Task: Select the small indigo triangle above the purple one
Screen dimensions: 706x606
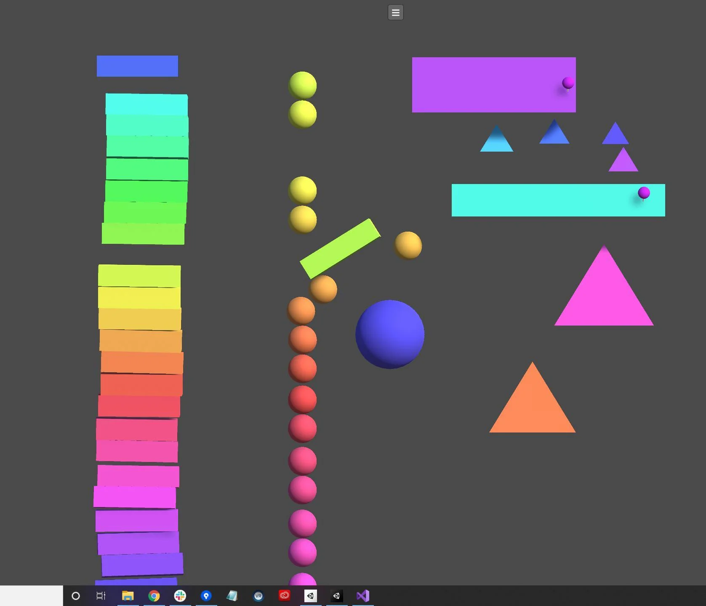Action: coord(615,136)
